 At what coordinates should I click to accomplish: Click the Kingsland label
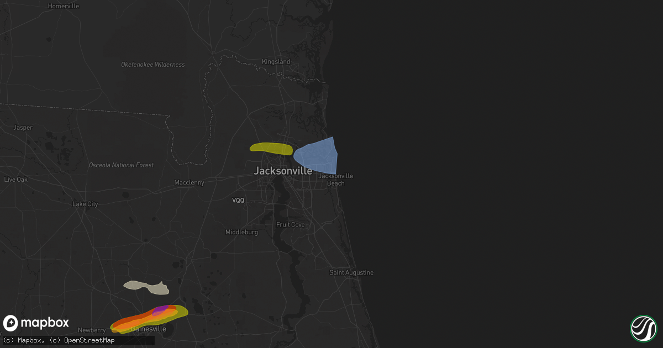coord(276,62)
